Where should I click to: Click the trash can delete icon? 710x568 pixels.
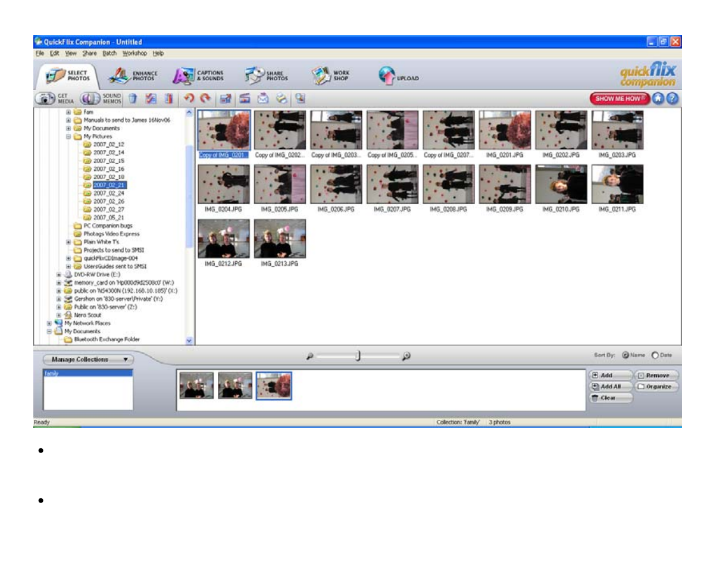click(133, 98)
